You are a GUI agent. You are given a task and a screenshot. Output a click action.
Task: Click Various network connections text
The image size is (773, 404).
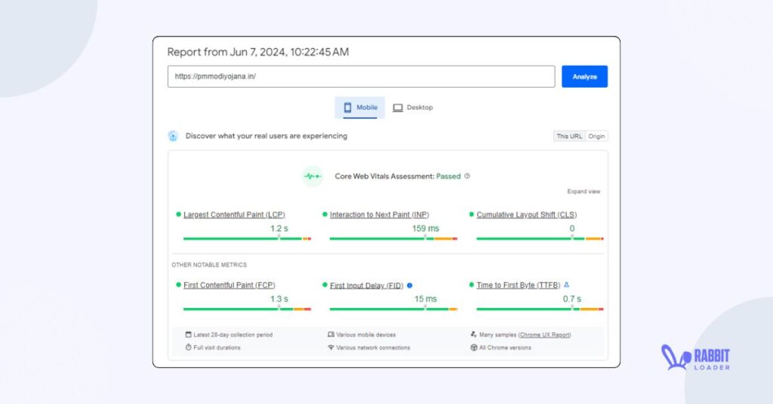373,348
